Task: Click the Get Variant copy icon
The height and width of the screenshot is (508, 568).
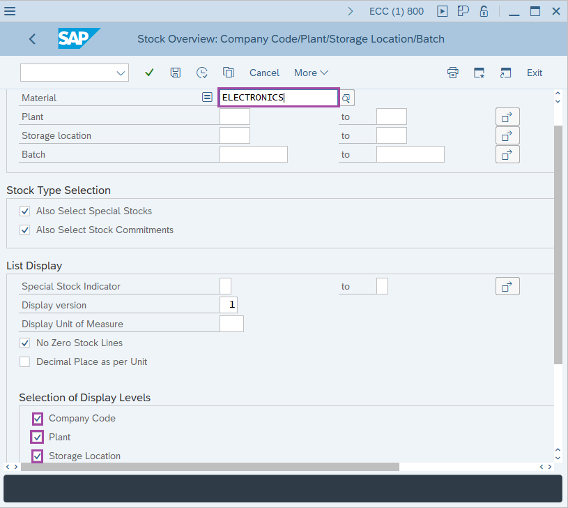Action: click(228, 73)
